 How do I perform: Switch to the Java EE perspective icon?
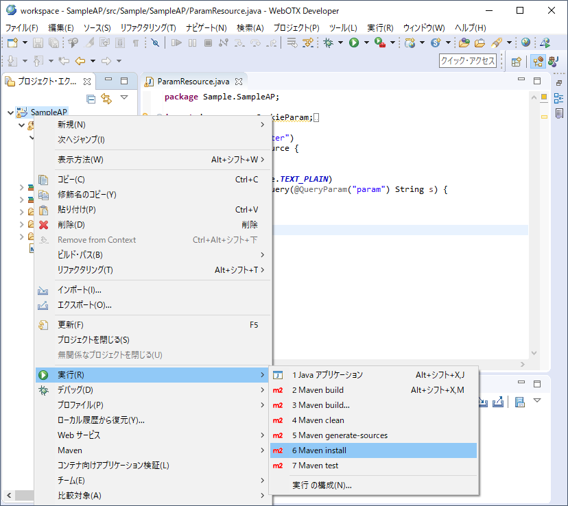click(539, 61)
